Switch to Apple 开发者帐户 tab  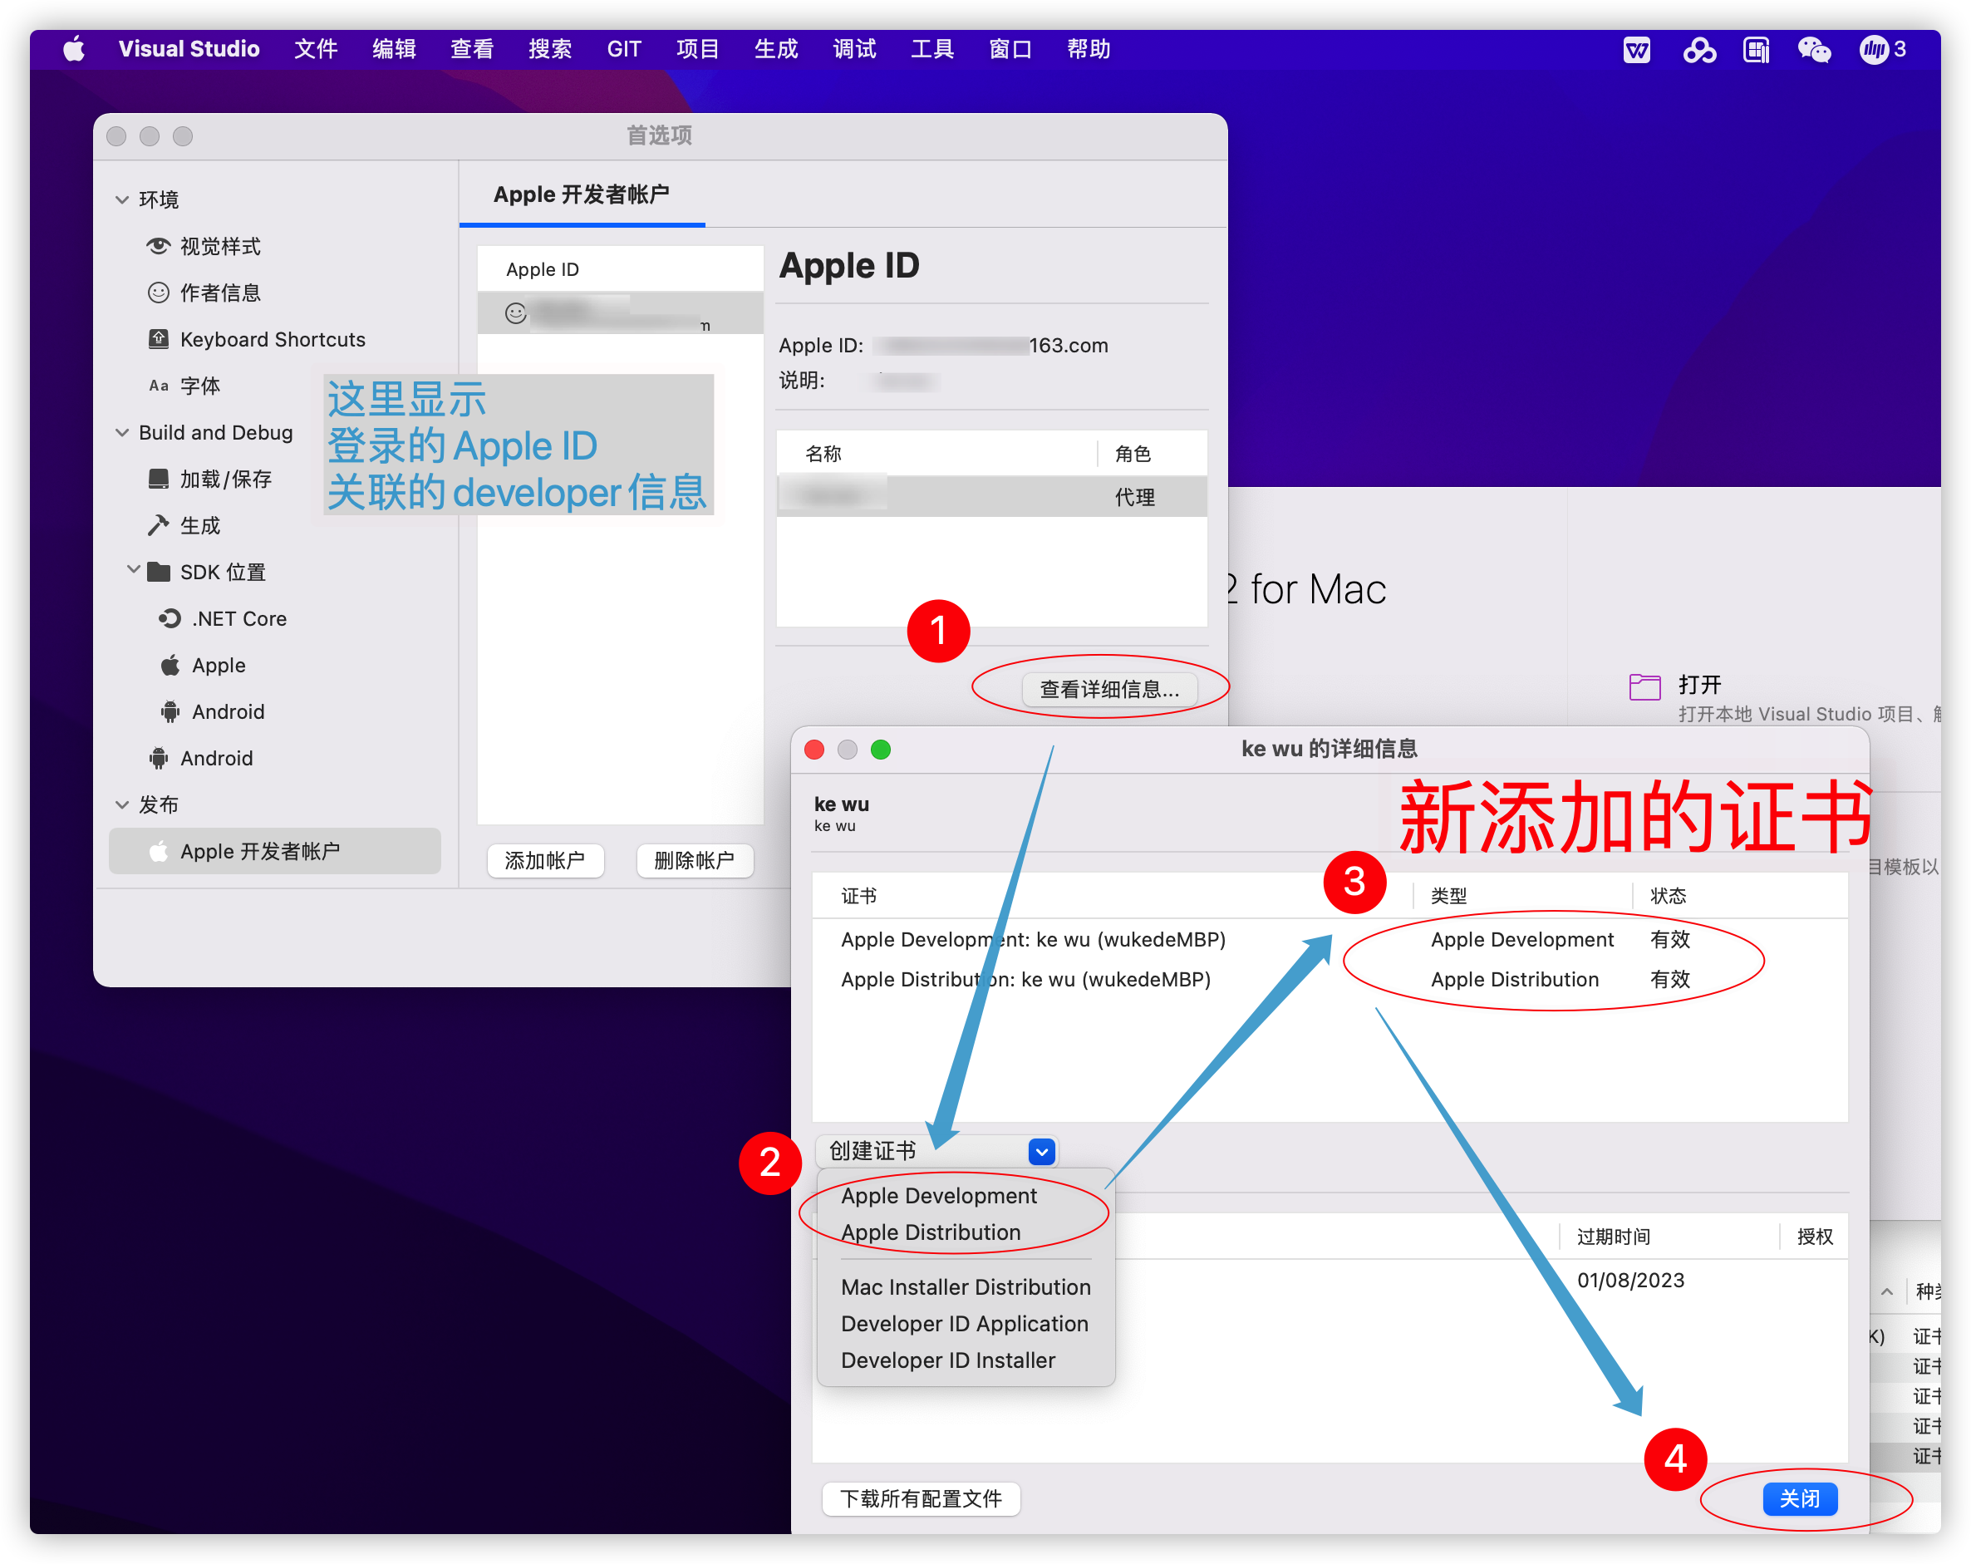tap(582, 194)
